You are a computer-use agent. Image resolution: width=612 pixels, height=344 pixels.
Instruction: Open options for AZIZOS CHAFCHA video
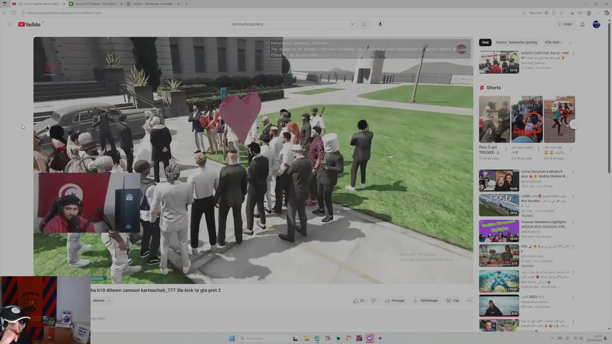click(573, 54)
